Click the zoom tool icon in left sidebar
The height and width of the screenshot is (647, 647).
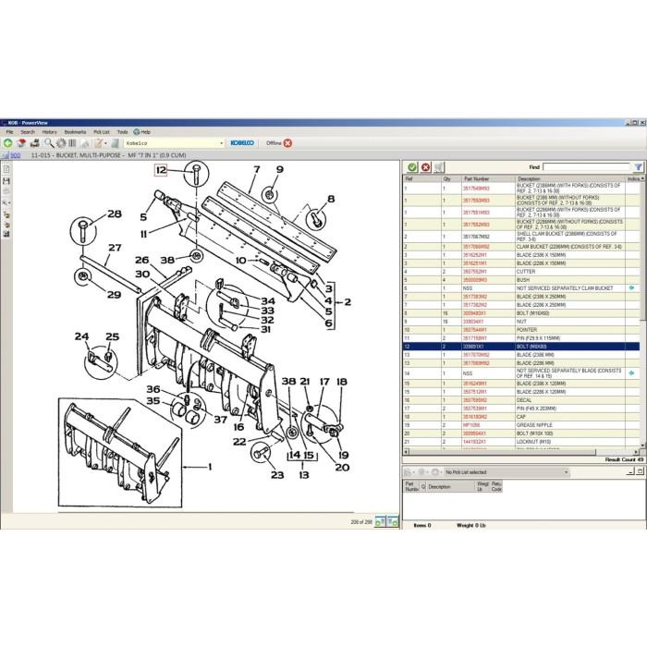pyautogui.click(x=6, y=203)
